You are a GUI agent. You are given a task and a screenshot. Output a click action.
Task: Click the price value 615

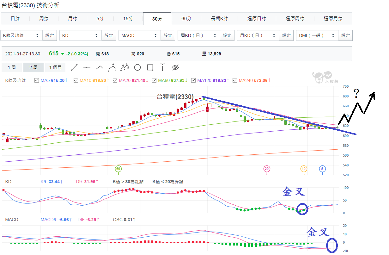point(54,53)
